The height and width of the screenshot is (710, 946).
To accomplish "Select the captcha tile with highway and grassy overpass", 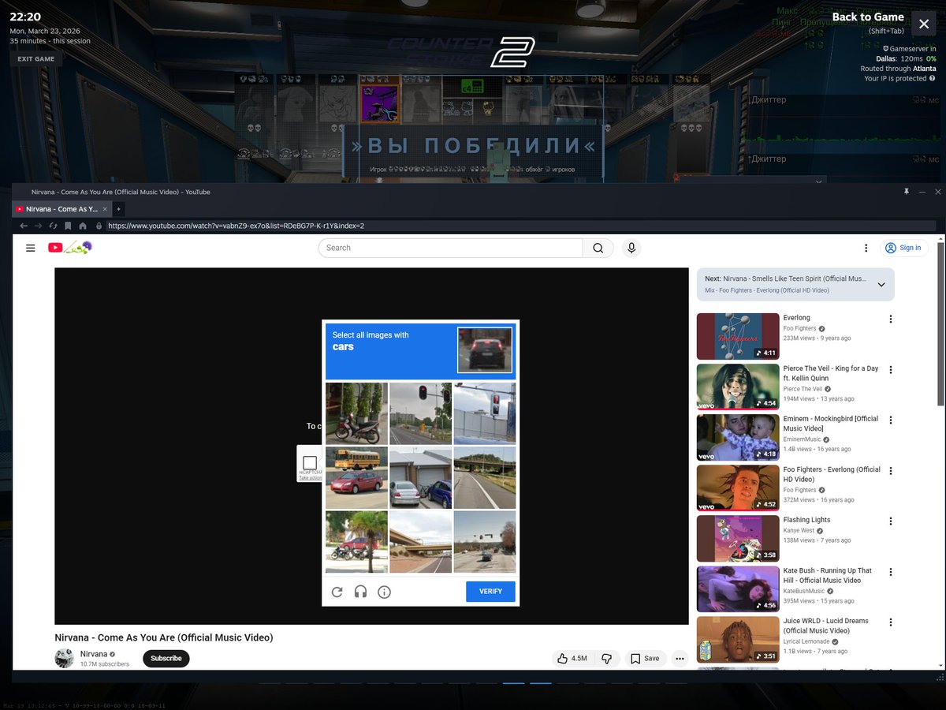I will point(484,477).
